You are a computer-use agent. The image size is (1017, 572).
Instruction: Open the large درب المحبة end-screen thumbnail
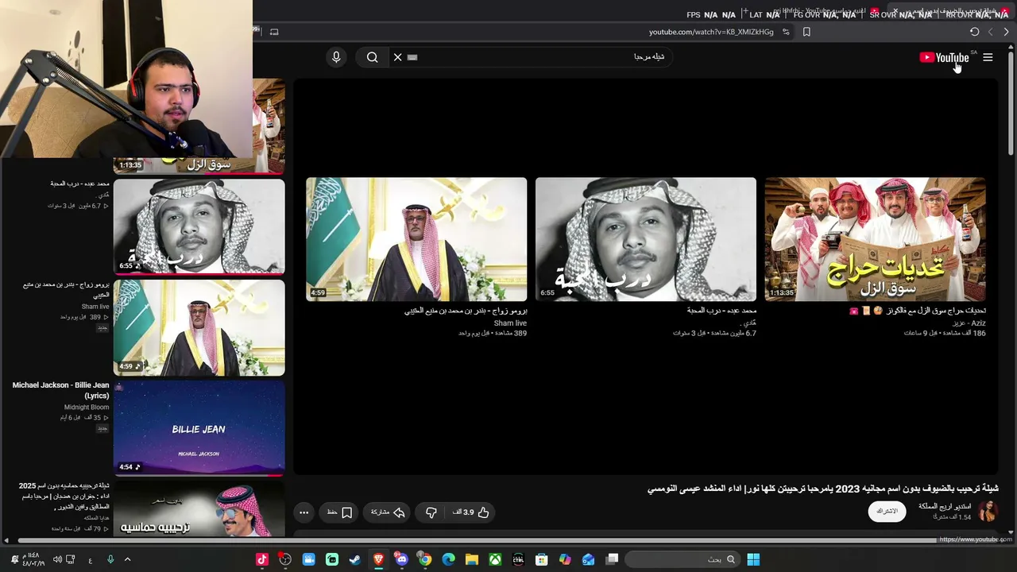coord(646,239)
